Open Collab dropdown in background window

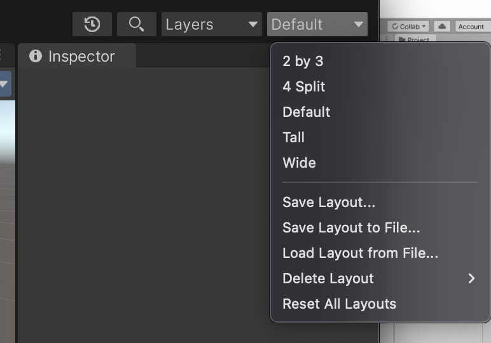(408, 27)
